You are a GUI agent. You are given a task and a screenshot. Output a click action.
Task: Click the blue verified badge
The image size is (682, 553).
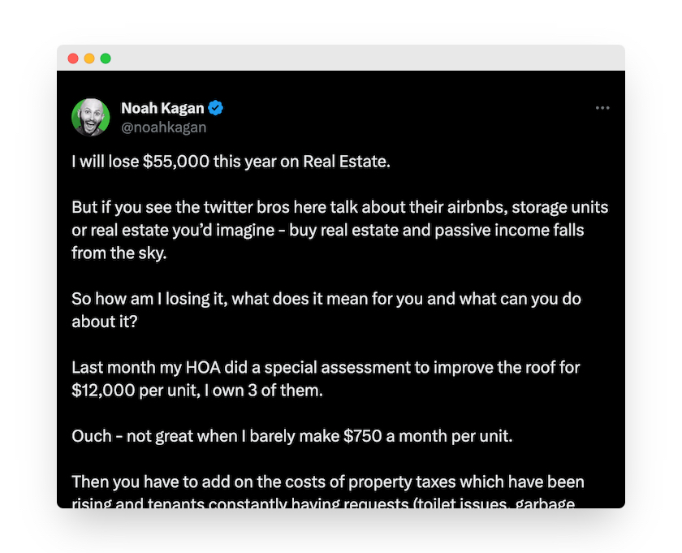coord(216,108)
